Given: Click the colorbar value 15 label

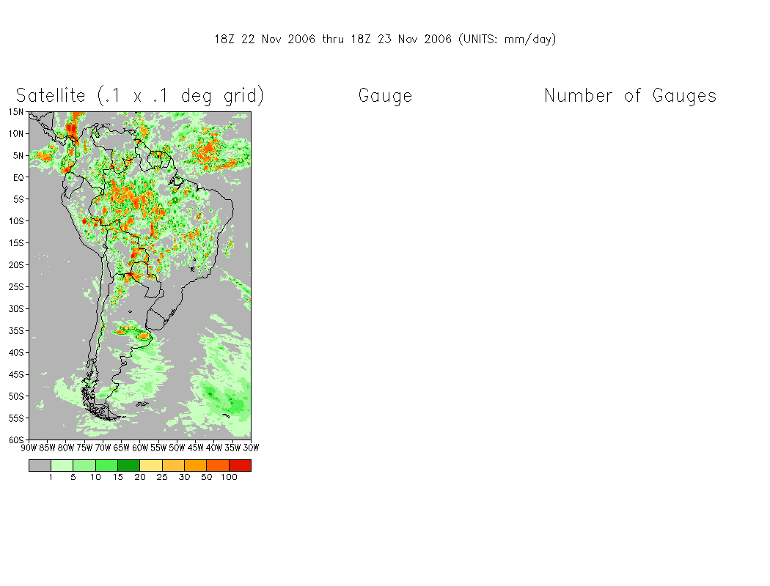Looking at the screenshot, I should pyautogui.click(x=118, y=477).
